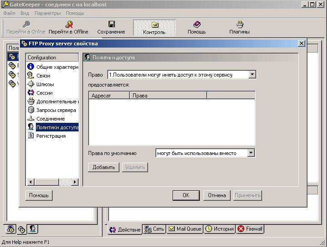The width and height of the screenshot is (327, 247).
Task: Click the Соединение connection icon
Action: tap(31, 119)
